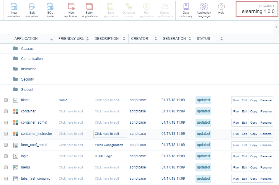Viewport: 279px width, 185px height.
Task: Start creating a new application
Action: (x=71, y=10)
